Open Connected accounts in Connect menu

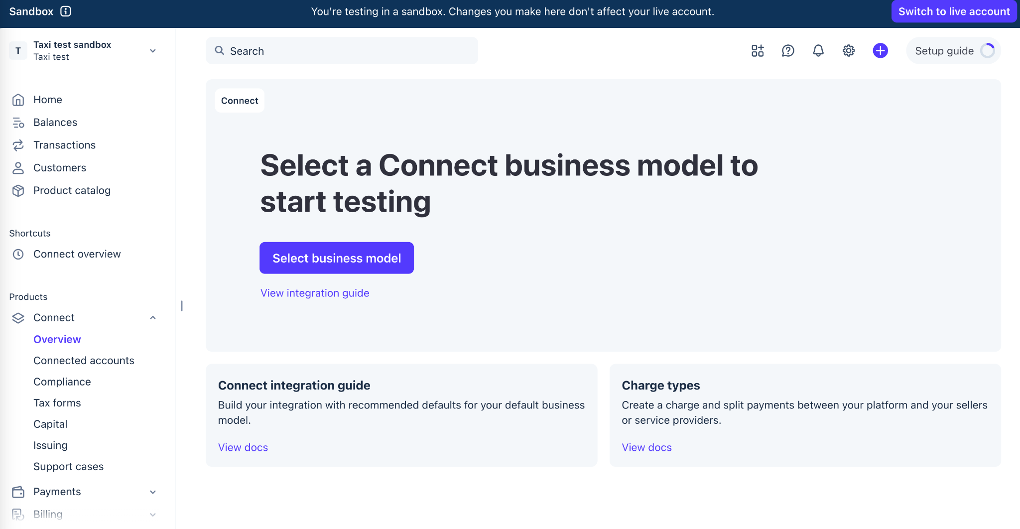tap(84, 361)
